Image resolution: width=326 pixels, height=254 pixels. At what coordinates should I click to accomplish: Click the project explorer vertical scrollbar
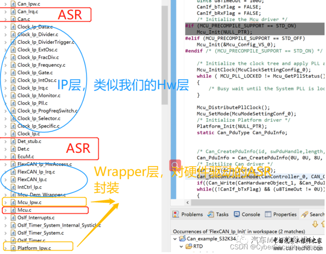[x=165, y=55]
